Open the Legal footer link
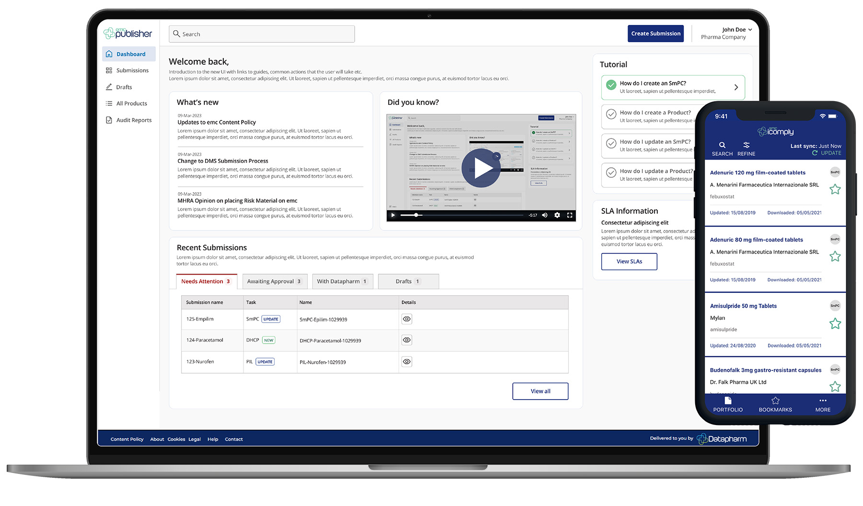 pos(195,439)
